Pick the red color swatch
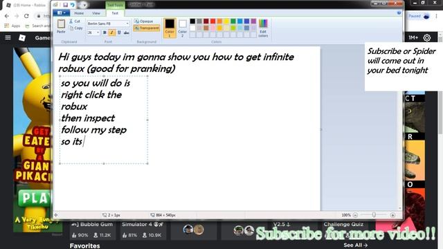The height and width of the screenshot is (249, 443). click(x=213, y=21)
